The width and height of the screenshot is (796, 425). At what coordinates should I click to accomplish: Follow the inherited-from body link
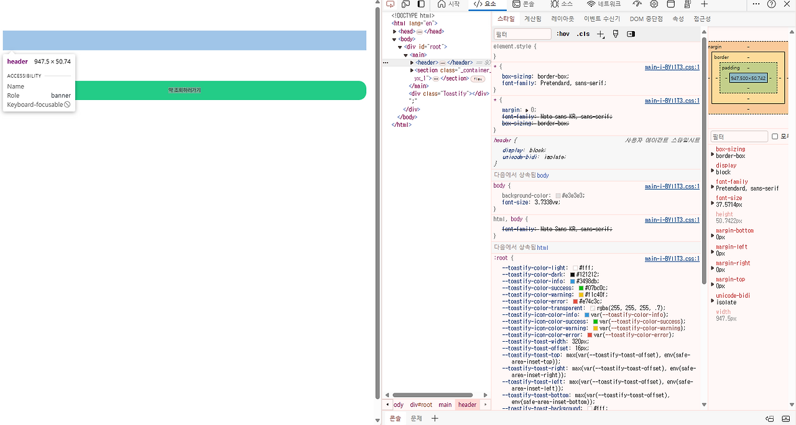click(543, 175)
